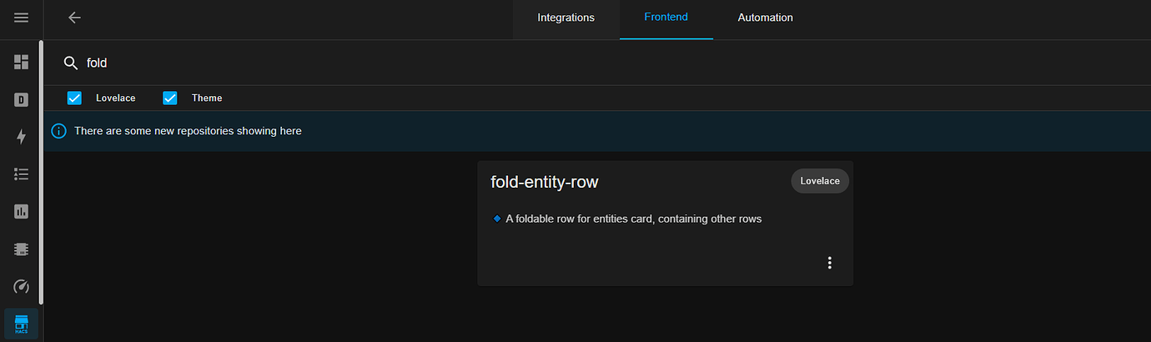The image size is (1151, 342).
Task: Switch to the Automation tab
Action: click(765, 18)
